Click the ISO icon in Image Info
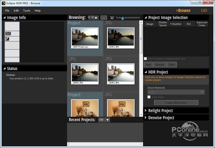Image resolution: width=215 pixels, height=148 pixels. tap(8, 34)
